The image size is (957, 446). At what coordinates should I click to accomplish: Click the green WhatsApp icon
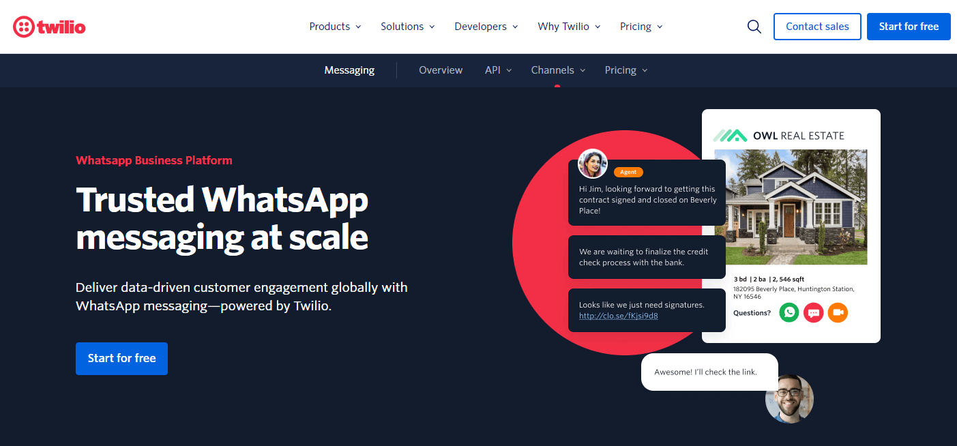pos(789,312)
